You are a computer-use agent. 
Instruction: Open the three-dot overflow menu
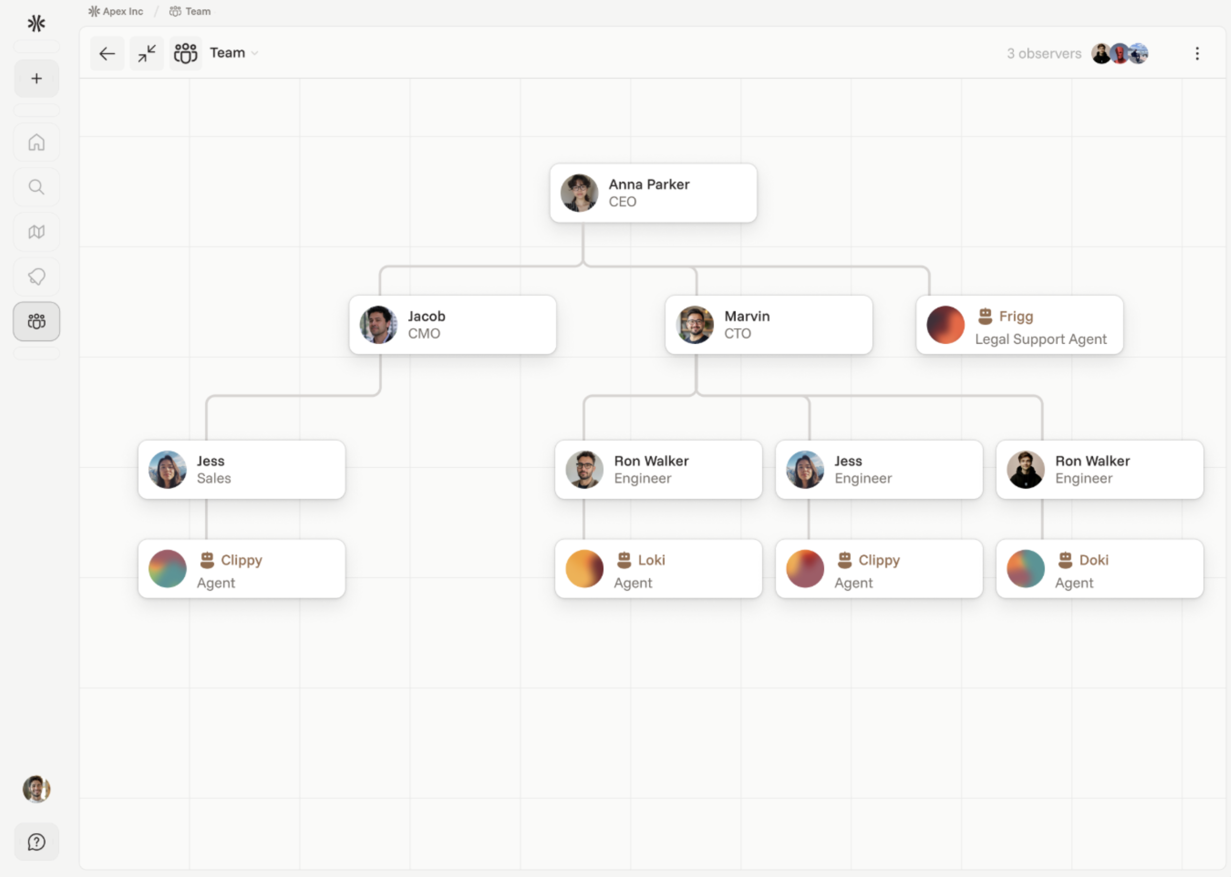(1197, 53)
